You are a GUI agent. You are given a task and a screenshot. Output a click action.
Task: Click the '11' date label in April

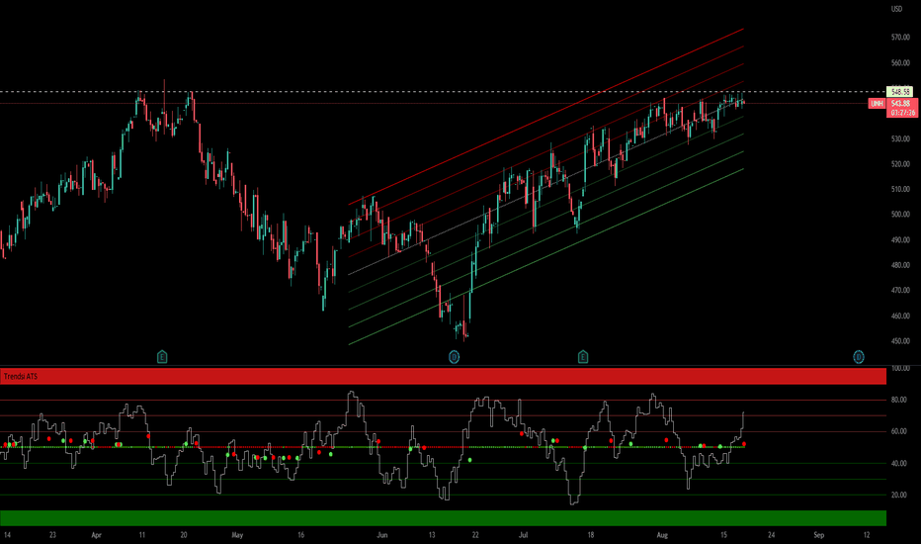pos(142,535)
